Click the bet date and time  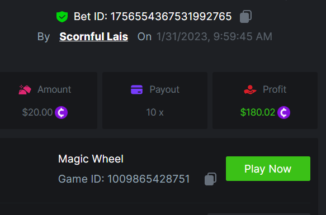pos(214,36)
